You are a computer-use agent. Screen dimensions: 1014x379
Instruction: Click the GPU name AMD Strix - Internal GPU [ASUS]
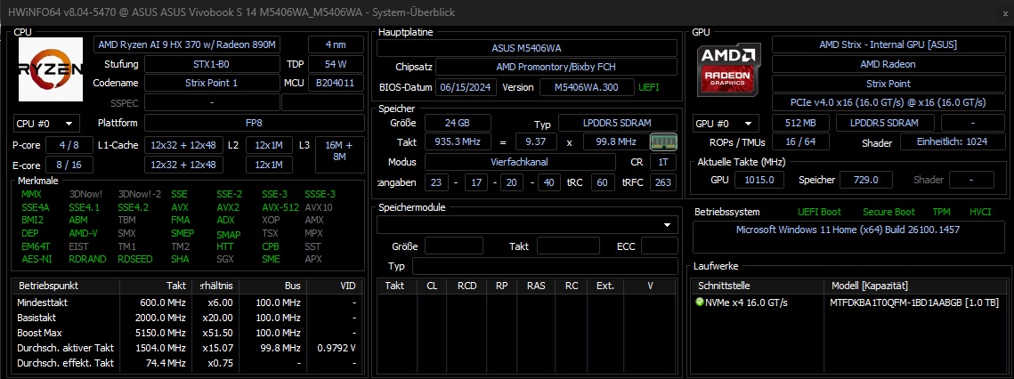coord(888,44)
